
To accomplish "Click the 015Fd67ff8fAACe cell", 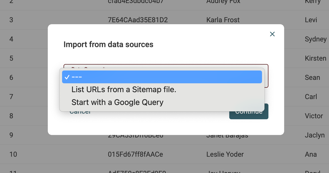I will point(135,154).
